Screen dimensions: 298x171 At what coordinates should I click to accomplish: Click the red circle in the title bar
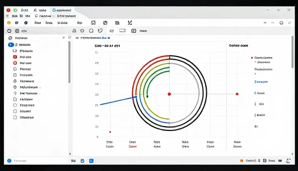point(8,10)
